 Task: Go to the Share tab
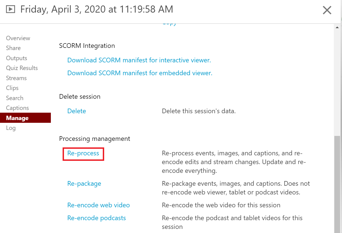pos(13,48)
